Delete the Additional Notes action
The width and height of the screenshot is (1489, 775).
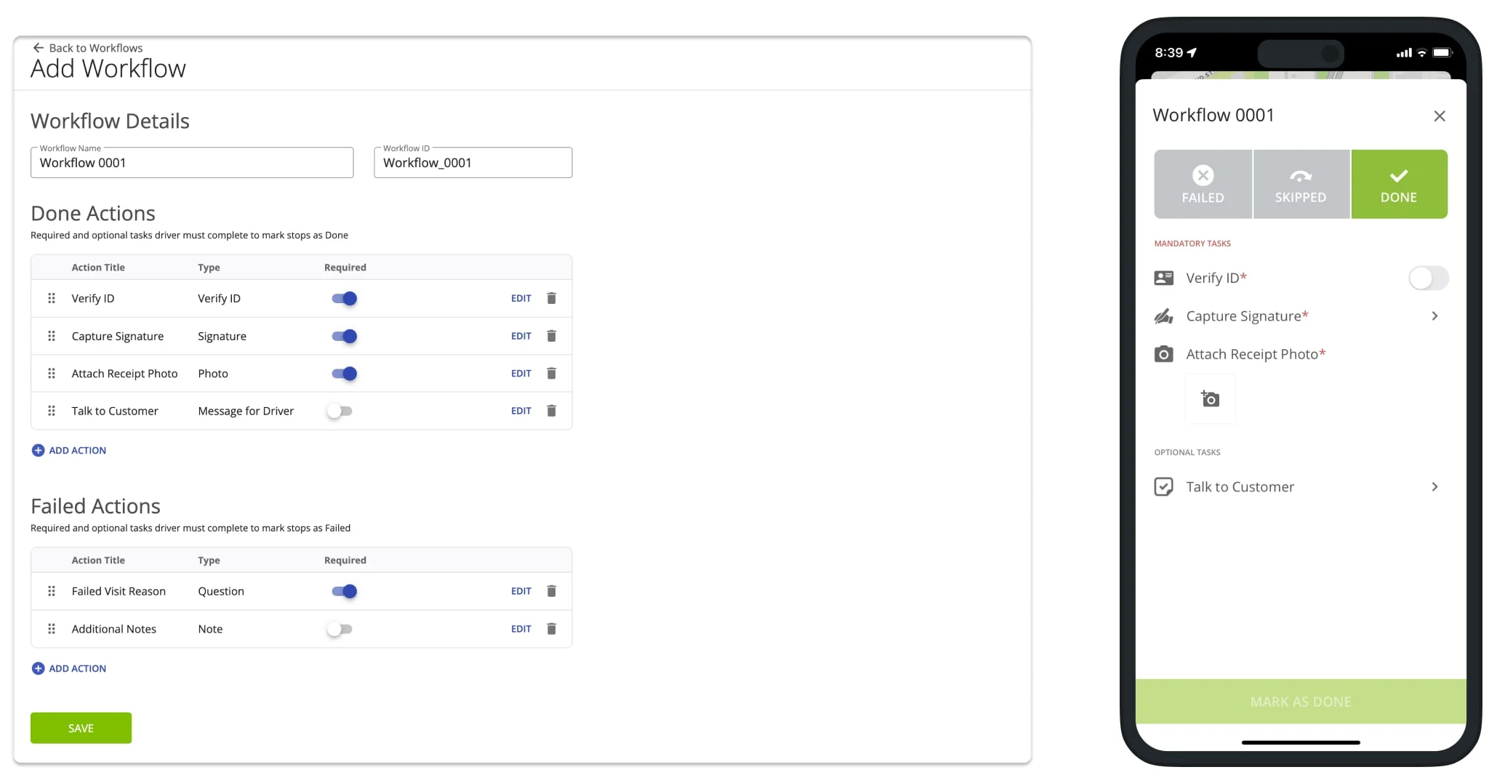(x=551, y=629)
